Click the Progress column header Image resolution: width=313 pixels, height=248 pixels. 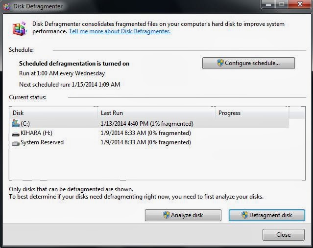[252, 113]
